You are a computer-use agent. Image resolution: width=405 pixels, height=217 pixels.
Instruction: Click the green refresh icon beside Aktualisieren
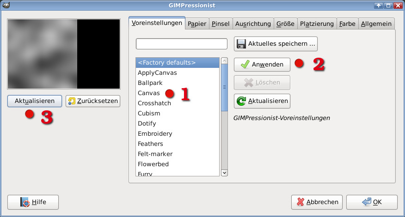pyautogui.click(x=241, y=101)
